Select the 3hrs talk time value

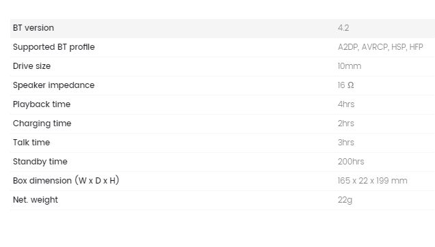345,143
